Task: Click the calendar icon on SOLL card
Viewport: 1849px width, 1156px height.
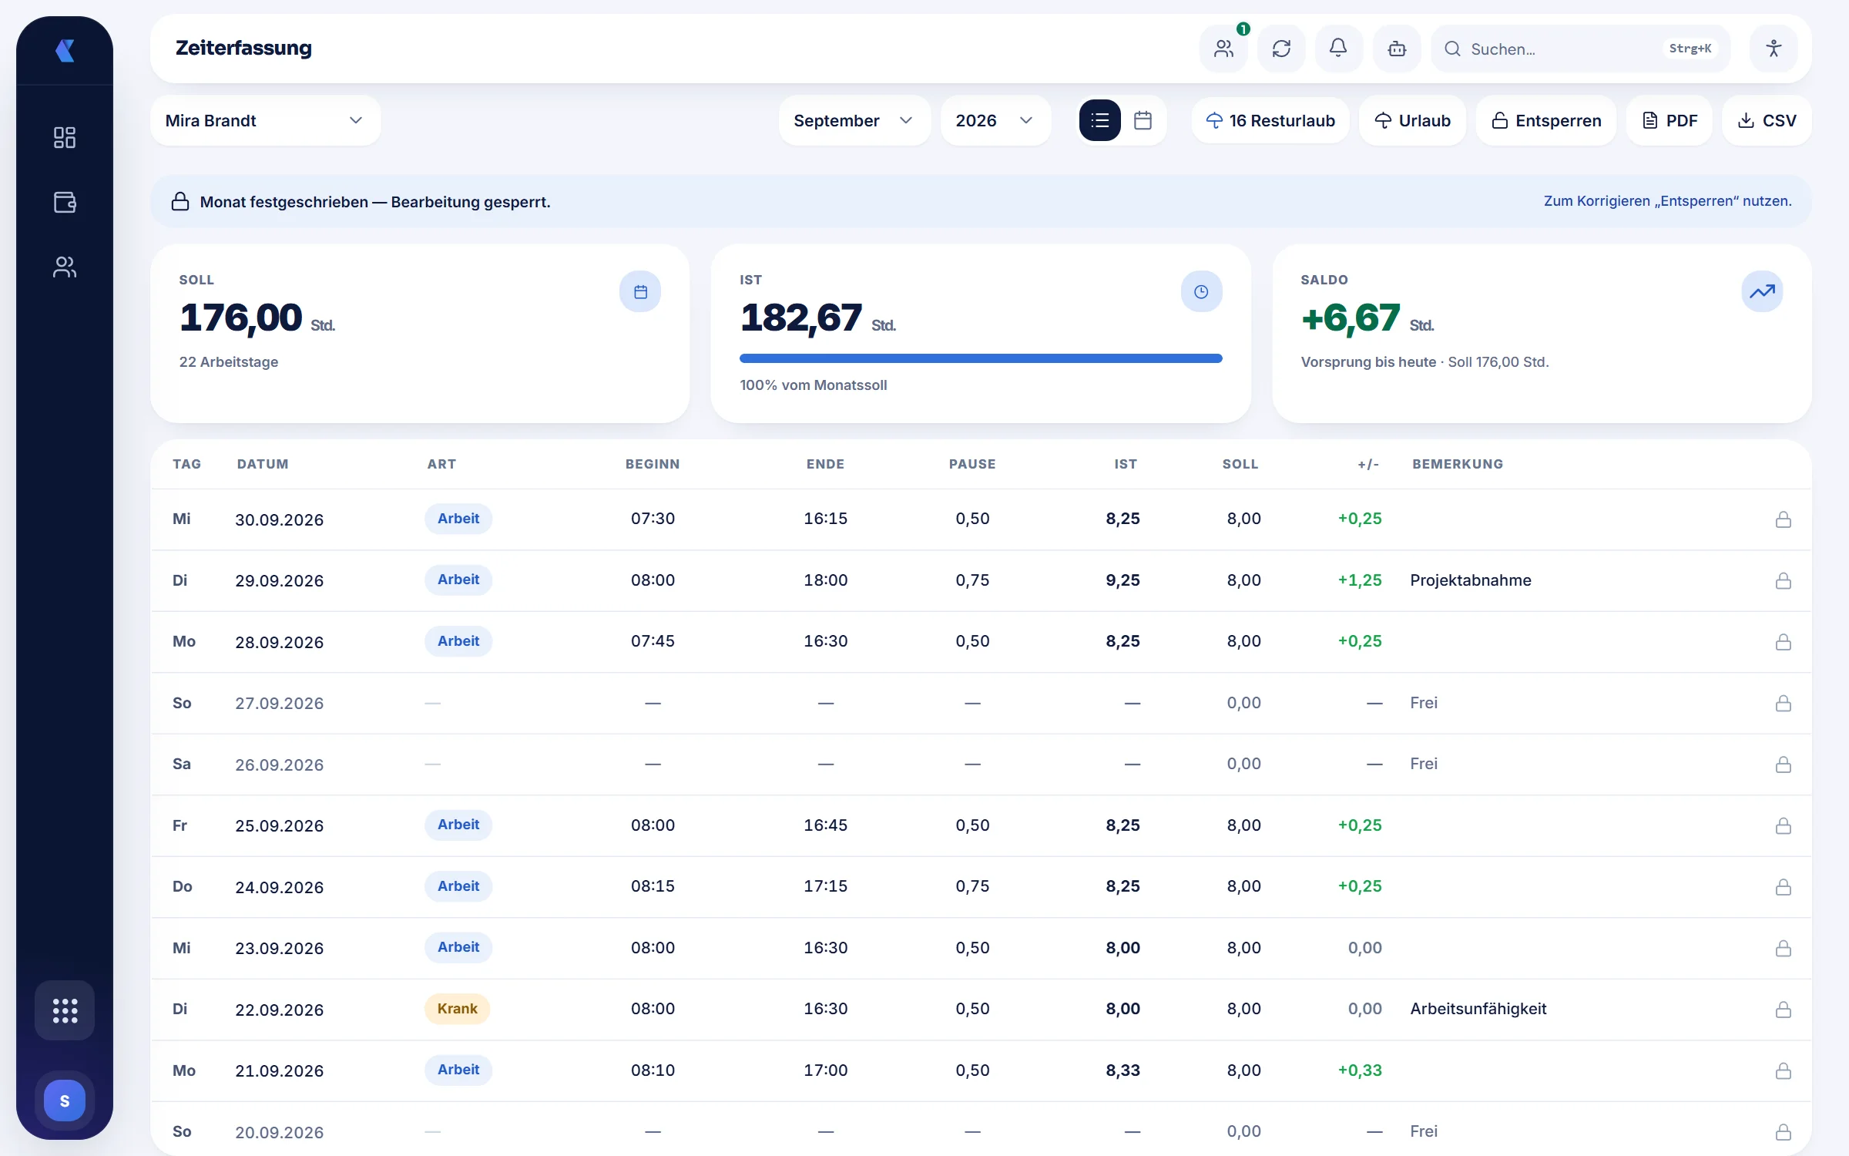Action: point(640,292)
